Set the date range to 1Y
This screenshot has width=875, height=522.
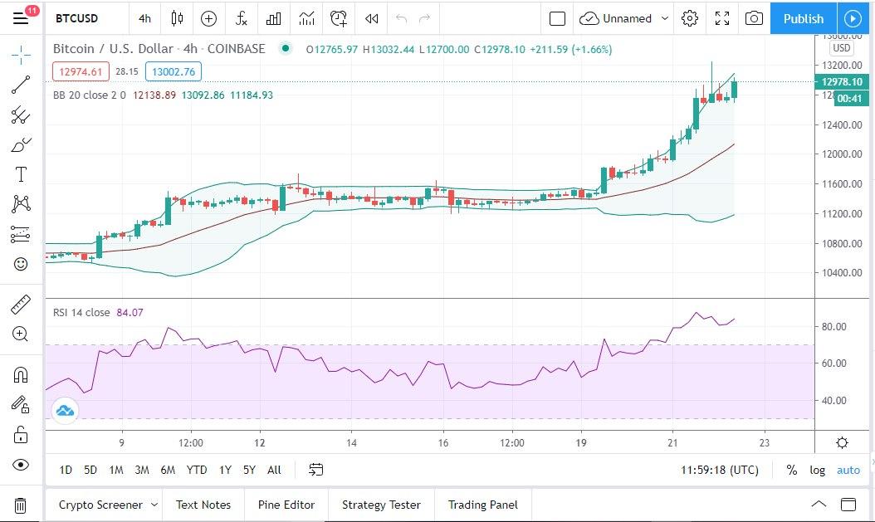(225, 470)
